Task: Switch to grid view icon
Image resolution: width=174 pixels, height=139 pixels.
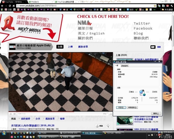Action: click(159, 47)
